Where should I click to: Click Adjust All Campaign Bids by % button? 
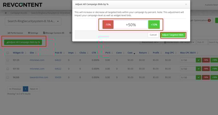23,42
